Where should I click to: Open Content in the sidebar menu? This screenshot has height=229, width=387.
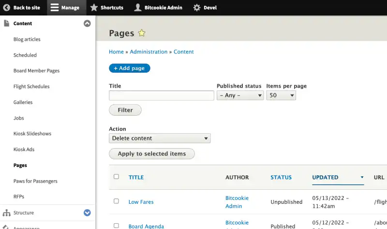click(23, 23)
